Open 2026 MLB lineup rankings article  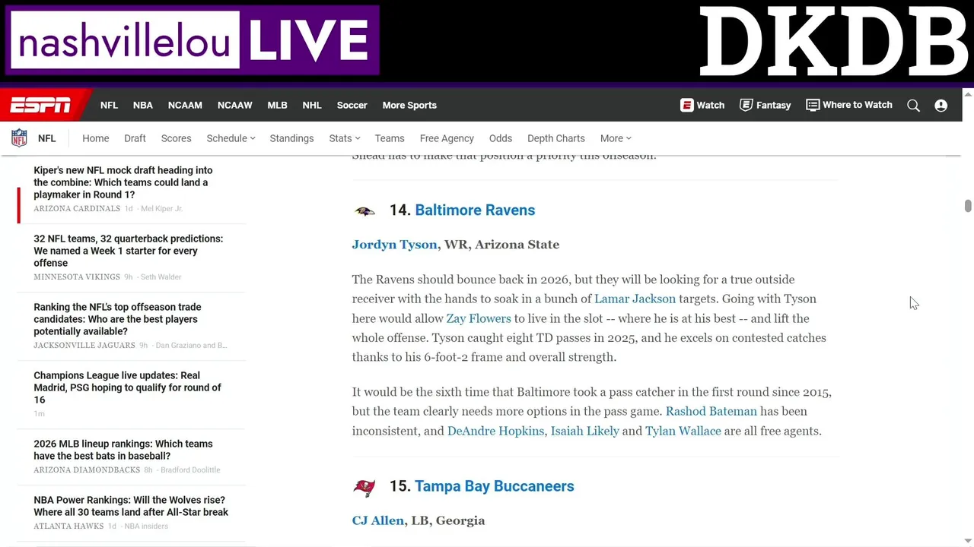pos(123,450)
